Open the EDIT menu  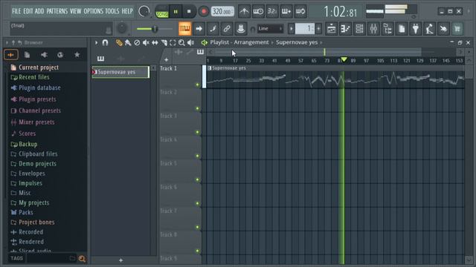(x=28, y=11)
